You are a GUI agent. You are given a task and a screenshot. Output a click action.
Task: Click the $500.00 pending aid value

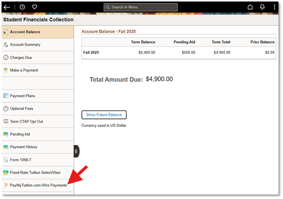coord(188,52)
